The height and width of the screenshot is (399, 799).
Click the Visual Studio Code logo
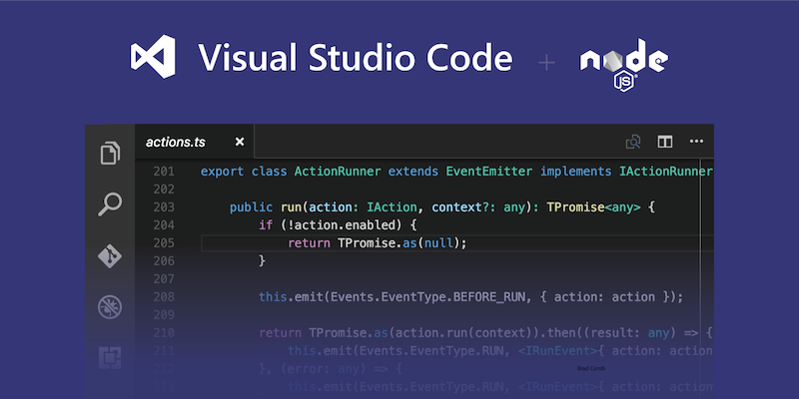[153, 57]
